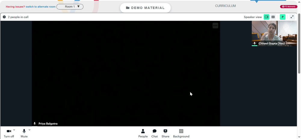Expand camera options chevron beside Turn off

pyautogui.click(x=14, y=130)
